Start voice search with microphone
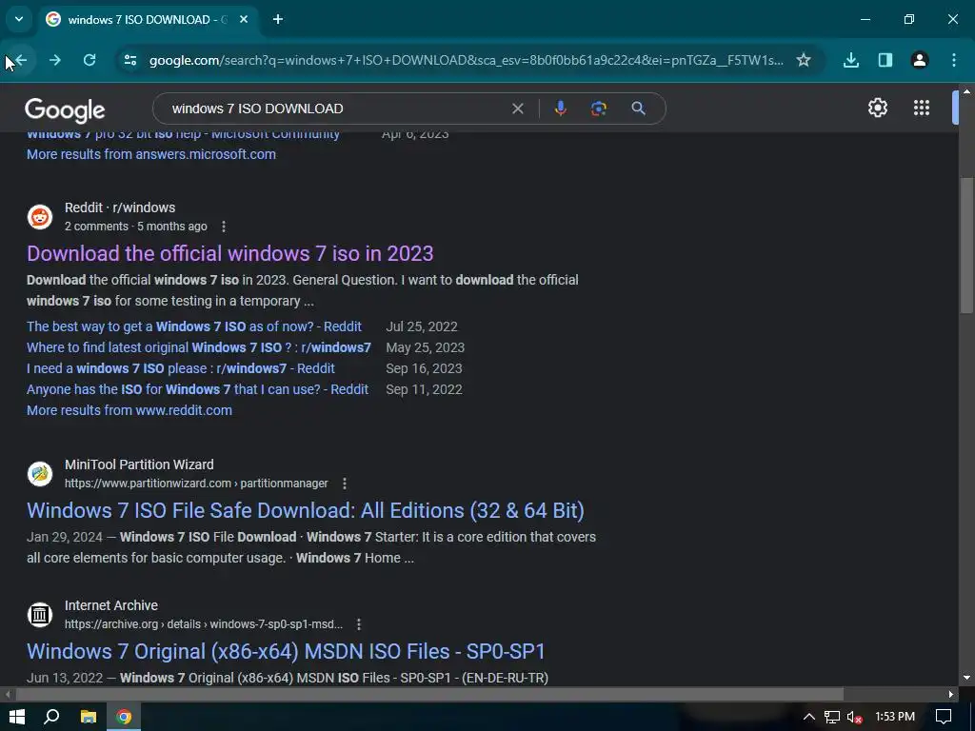975x731 pixels. point(560,109)
